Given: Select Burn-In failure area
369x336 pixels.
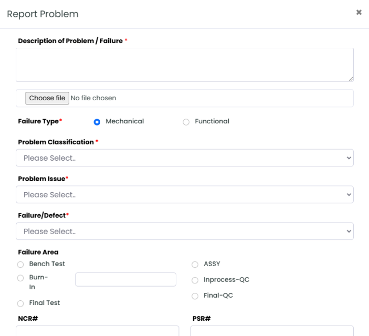Looking at the screenshot, I should [x=20, y=278].
